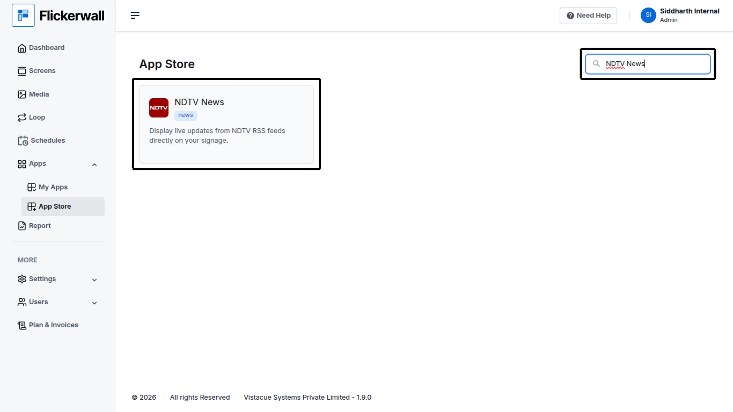The image size is (733, 412).
Task: Click the Loop arrows icon
Action: click(x=22, y=117)
